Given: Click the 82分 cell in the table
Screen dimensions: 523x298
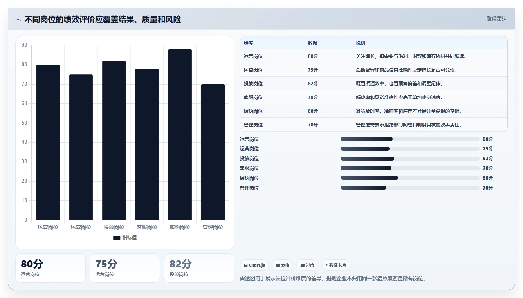Looking at the screenshot, I should (313, 84).
